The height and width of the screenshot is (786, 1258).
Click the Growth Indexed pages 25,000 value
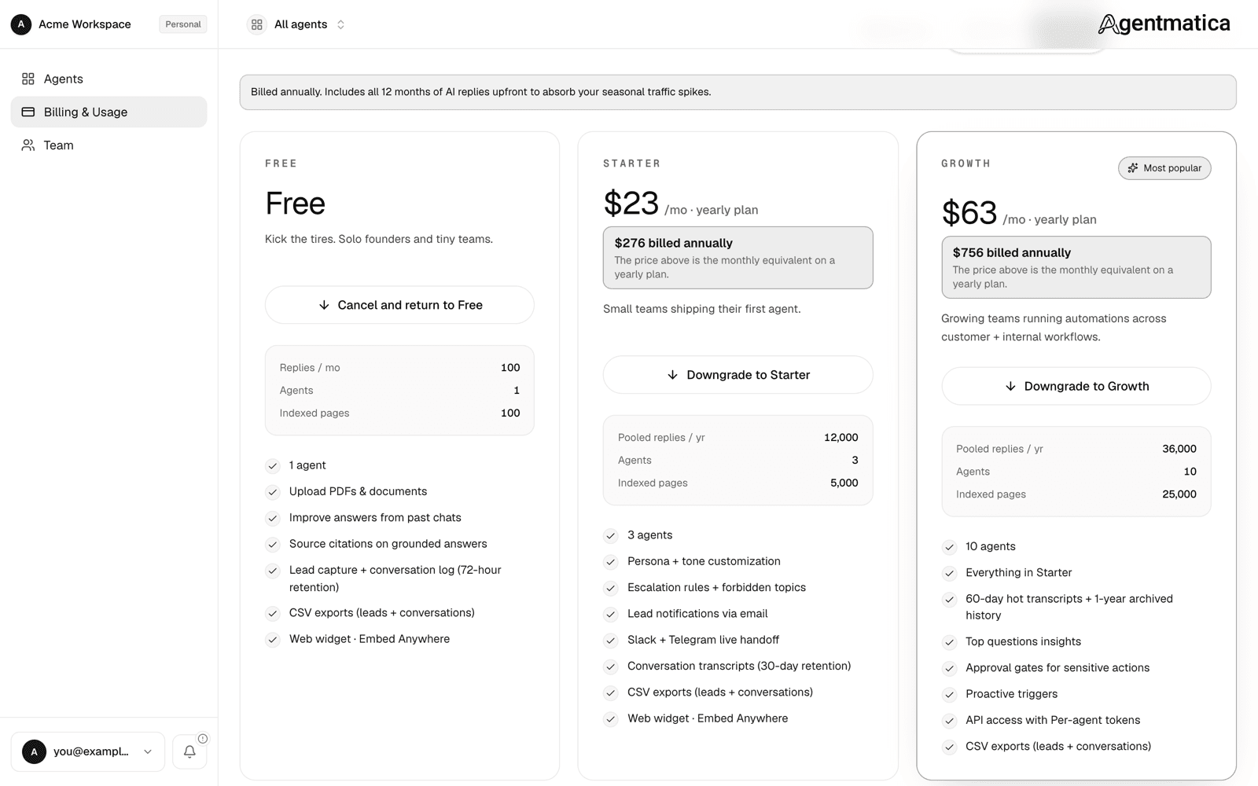point(1179,494)
